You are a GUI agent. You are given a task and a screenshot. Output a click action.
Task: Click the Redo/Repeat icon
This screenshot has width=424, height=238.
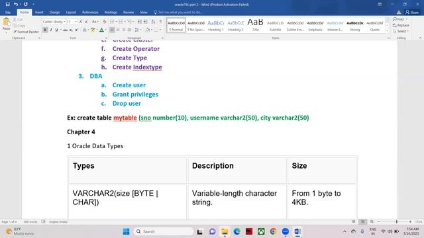coord(25,5)
